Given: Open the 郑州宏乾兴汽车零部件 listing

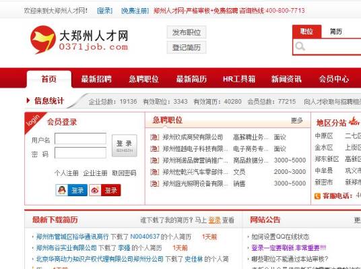Looking at the screenshot, I should [x=195, y=172].
